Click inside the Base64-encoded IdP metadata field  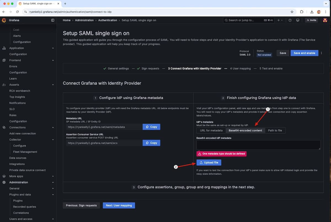(258, 145)
